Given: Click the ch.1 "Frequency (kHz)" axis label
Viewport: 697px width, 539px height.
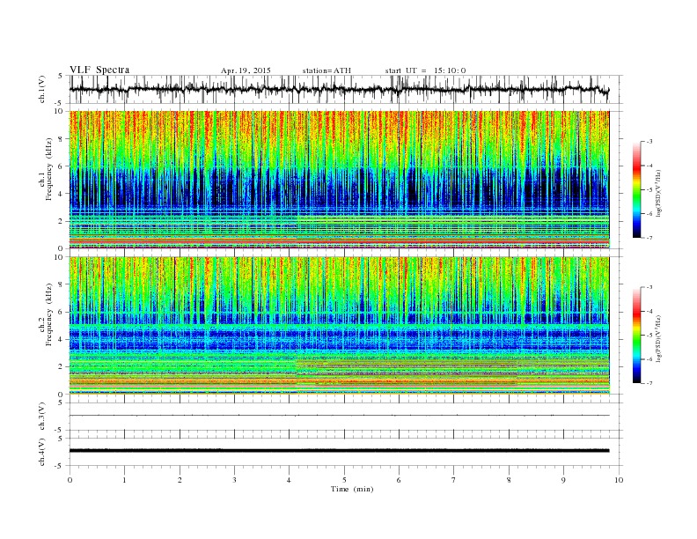Looking at the screenshot, I should pos(49,169).
